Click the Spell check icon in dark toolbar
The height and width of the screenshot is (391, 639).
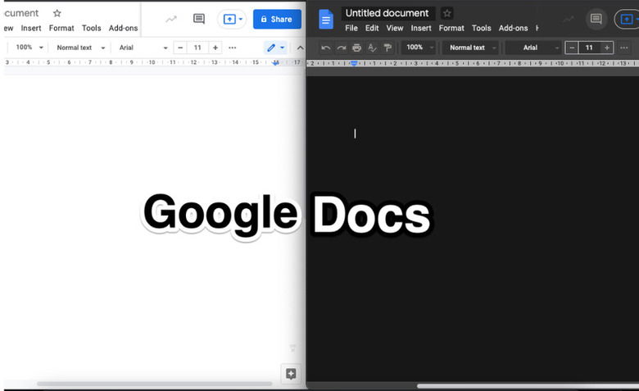click(x=372, y=48)
